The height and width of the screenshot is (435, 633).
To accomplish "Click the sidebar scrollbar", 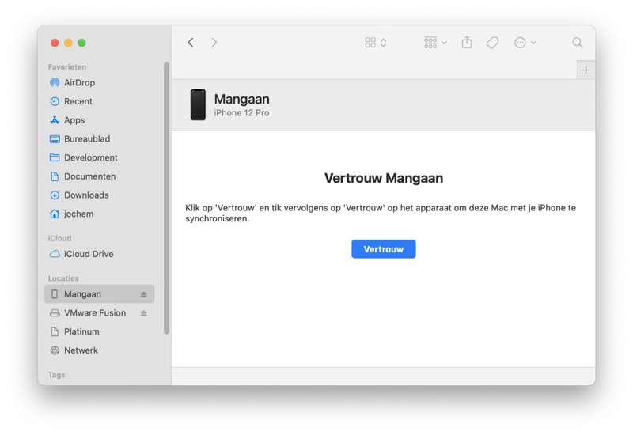I will pos(166,198).
